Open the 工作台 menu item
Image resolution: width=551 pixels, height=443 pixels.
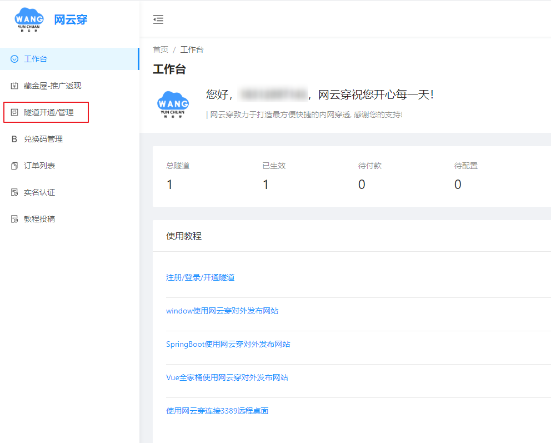(69, 59)
